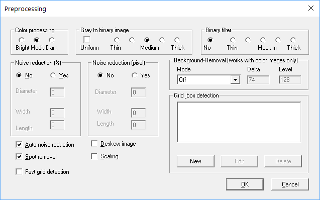
Task: Pick the radio between Medium and Thick in Binary filter
Action: (278, 40)
